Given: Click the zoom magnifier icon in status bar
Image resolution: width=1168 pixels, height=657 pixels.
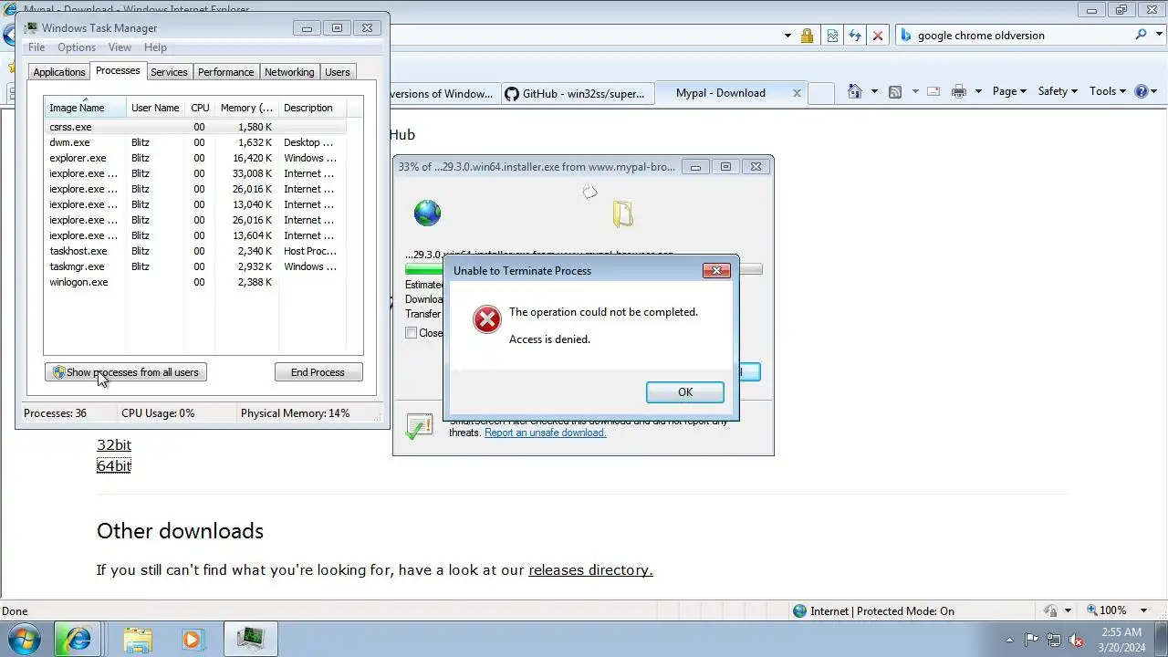Looking at the screenshot, I should [1091, 610].
